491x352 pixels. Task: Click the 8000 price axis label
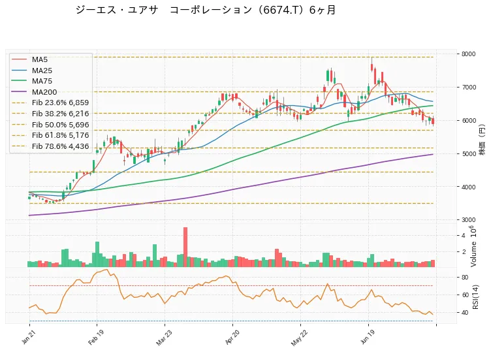[468, 54]
